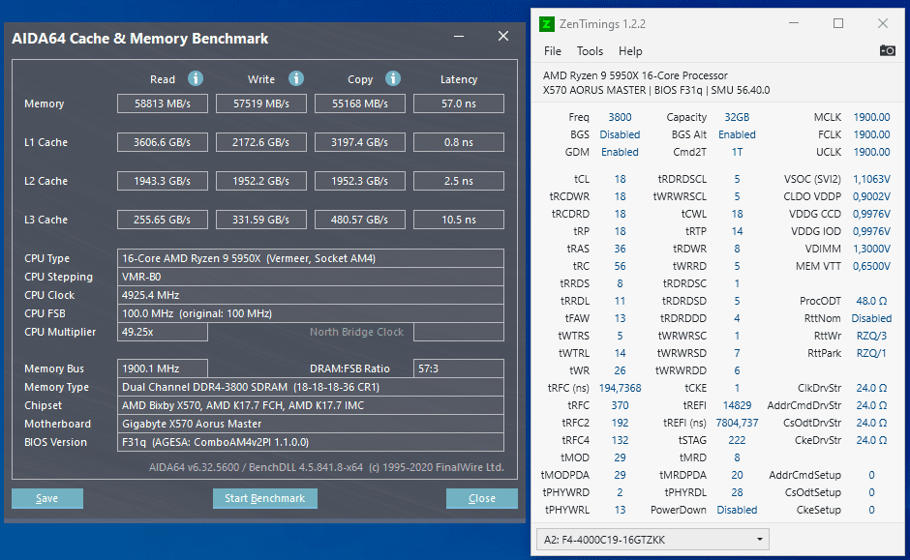
Task: Click the RttNom value Disabled
Action: [x=871, y=318]
